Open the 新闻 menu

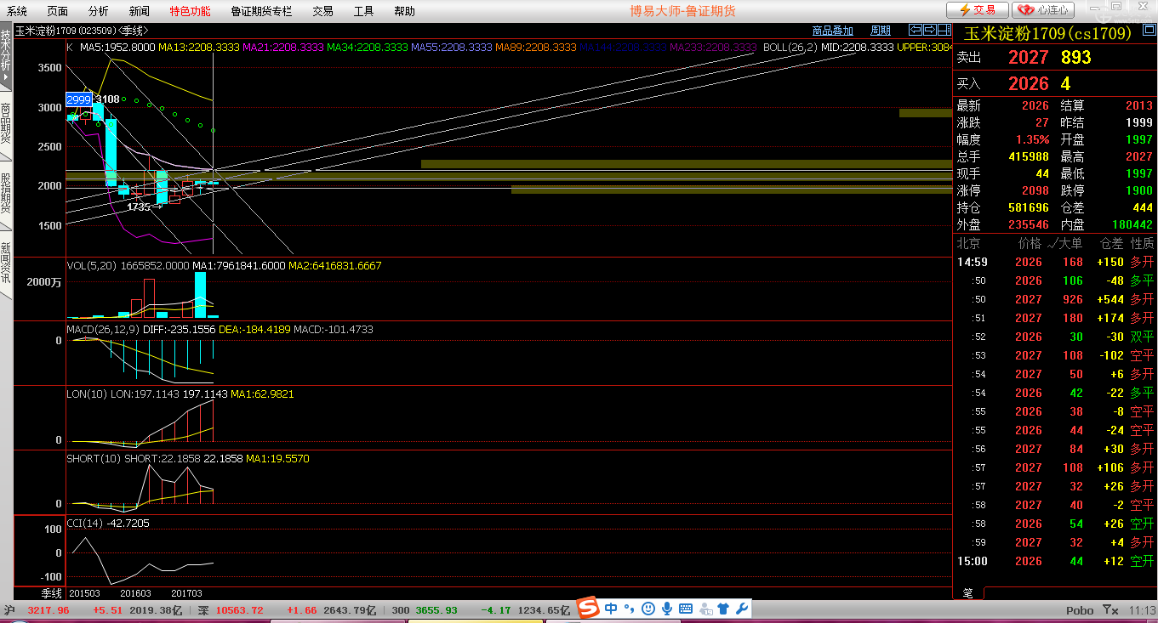pos(140,11)
